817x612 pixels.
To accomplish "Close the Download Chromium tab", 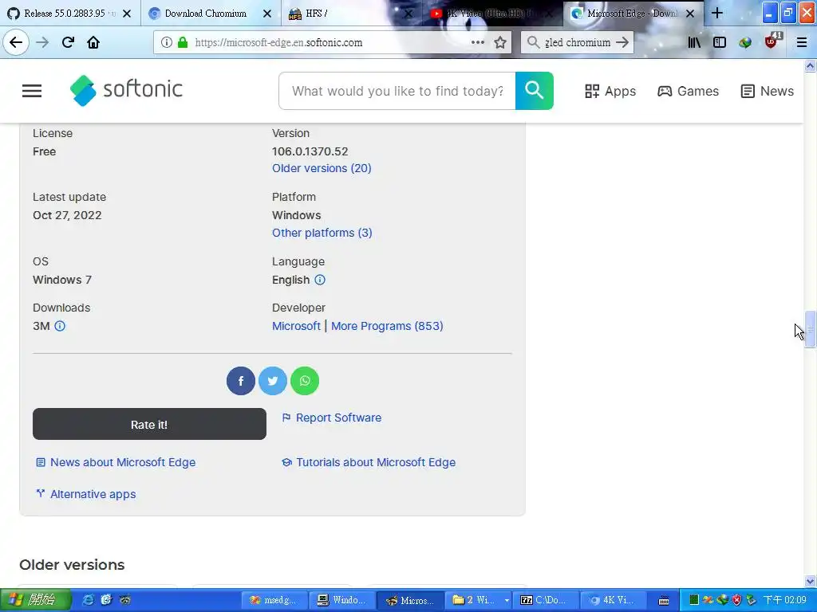I will coord(266,14).
